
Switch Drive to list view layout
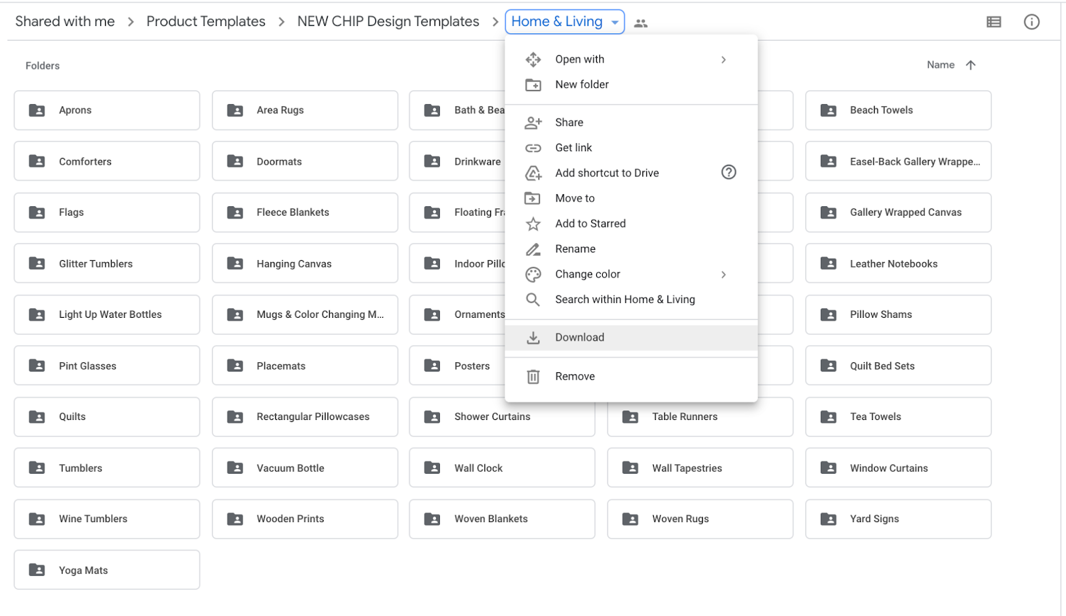[993, 21]
